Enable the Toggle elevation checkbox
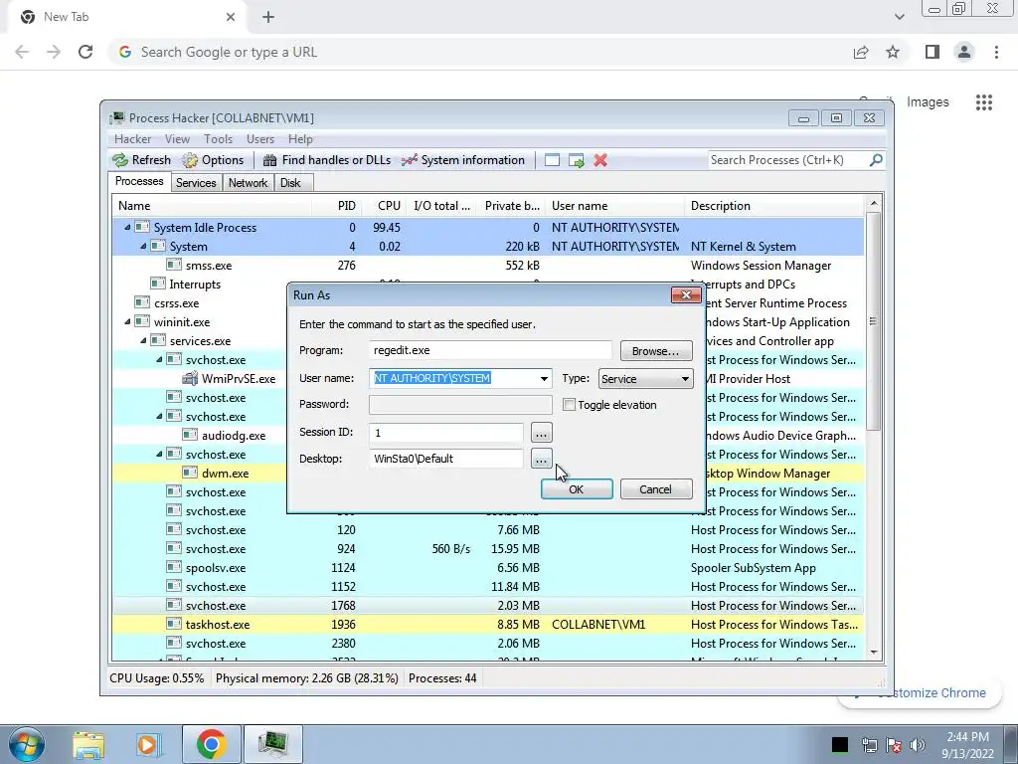 tap(569, 405)
